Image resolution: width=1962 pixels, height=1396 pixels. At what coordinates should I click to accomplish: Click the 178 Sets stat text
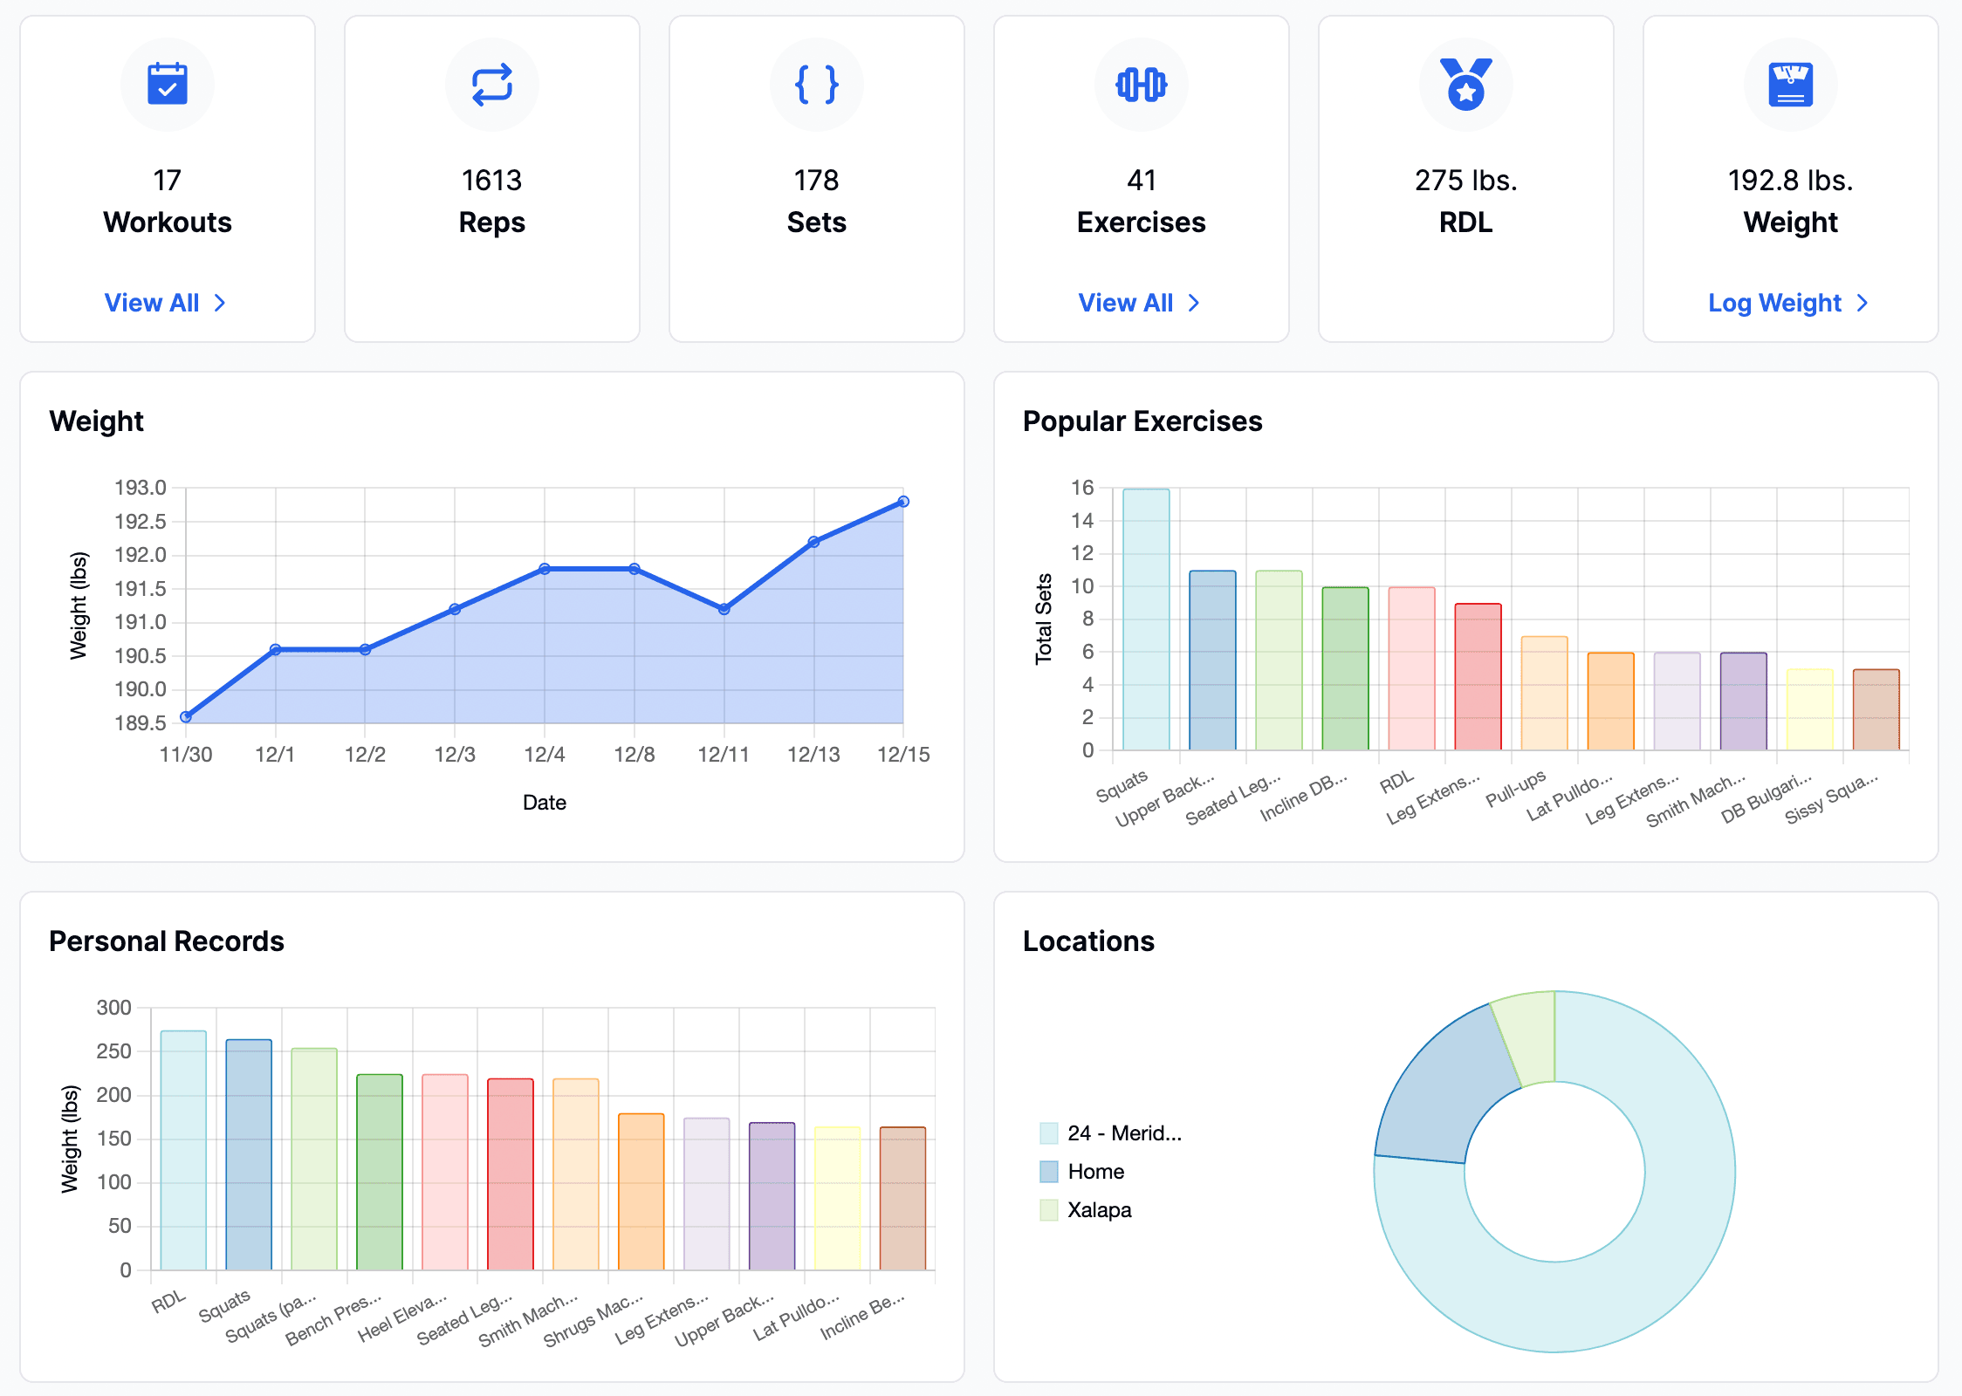click(x=817, y=202)
